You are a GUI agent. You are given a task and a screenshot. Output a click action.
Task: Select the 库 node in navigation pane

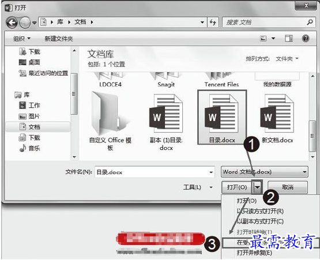pyautogui.click(x=22, y=95)
